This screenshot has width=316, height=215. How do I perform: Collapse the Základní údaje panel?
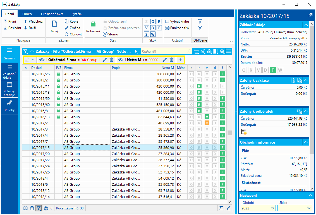point(306,25)
